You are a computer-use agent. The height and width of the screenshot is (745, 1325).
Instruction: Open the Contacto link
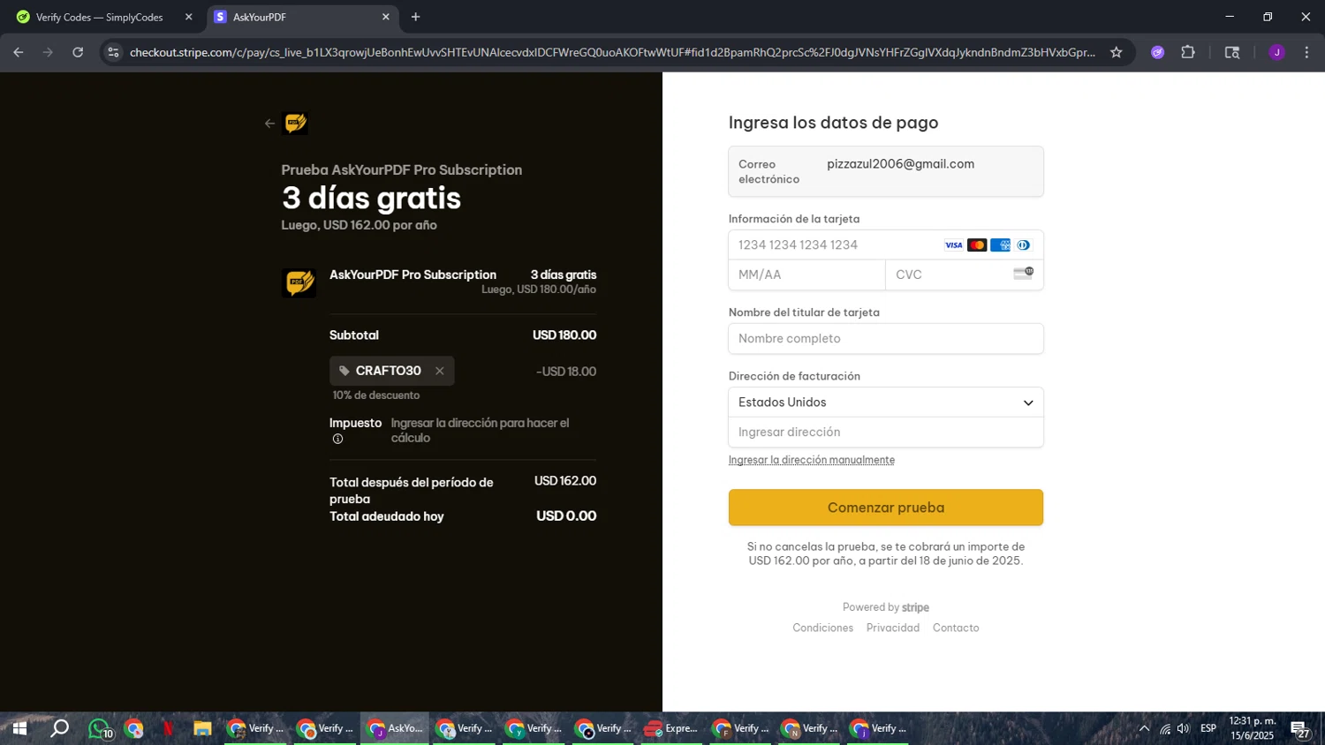click(956, 628)
